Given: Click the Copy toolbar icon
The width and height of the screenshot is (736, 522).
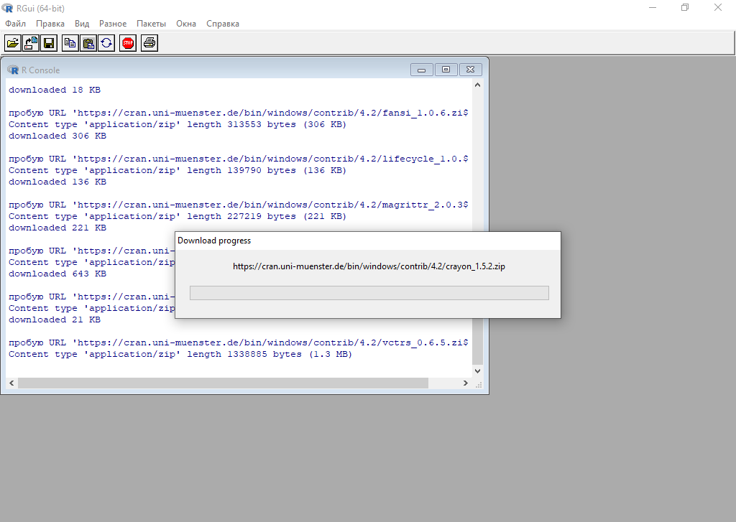Looking at the screenshot, I should coord(70,43).
